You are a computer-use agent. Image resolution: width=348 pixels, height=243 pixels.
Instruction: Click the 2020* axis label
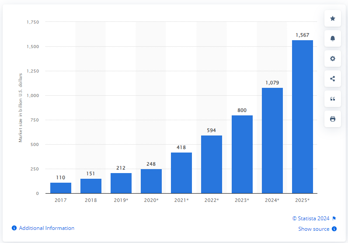151,200
